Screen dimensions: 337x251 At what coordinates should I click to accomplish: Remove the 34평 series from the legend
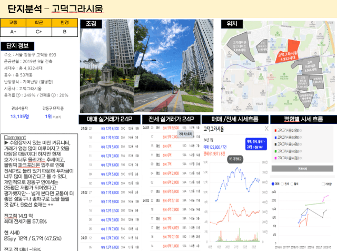pyautogui.click(x=301, y=144)
